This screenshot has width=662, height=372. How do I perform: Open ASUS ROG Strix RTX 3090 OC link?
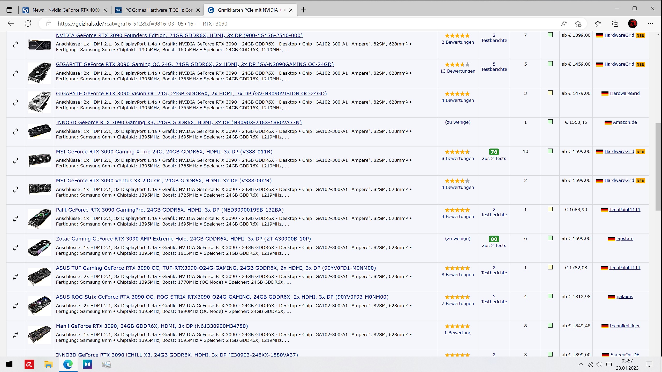click(x=222, y=297)
